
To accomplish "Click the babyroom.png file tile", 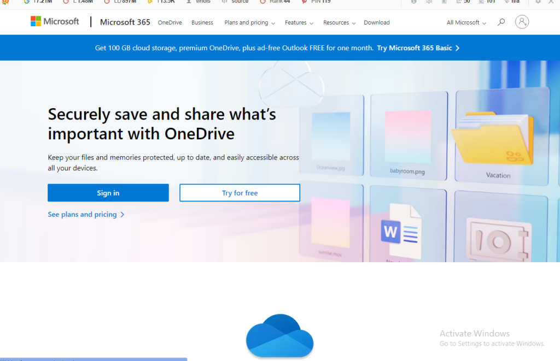I will pyautogui.click(x=408, y=135).
